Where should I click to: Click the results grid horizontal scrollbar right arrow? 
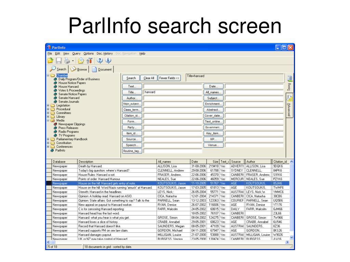287,242
